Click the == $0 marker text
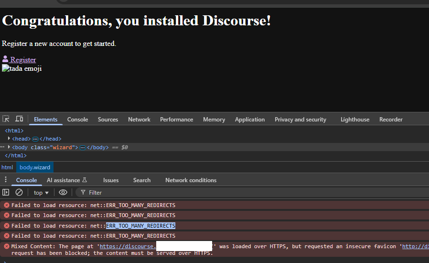This screenshot has height=263, width=429. (120, 147)
